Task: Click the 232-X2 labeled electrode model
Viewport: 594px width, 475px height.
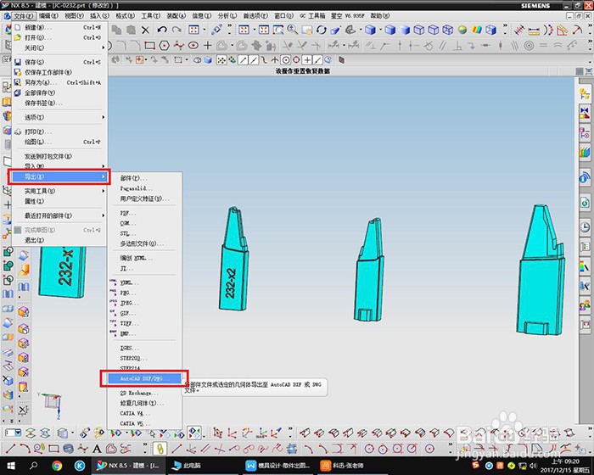Action: click(x=234, y=260)
